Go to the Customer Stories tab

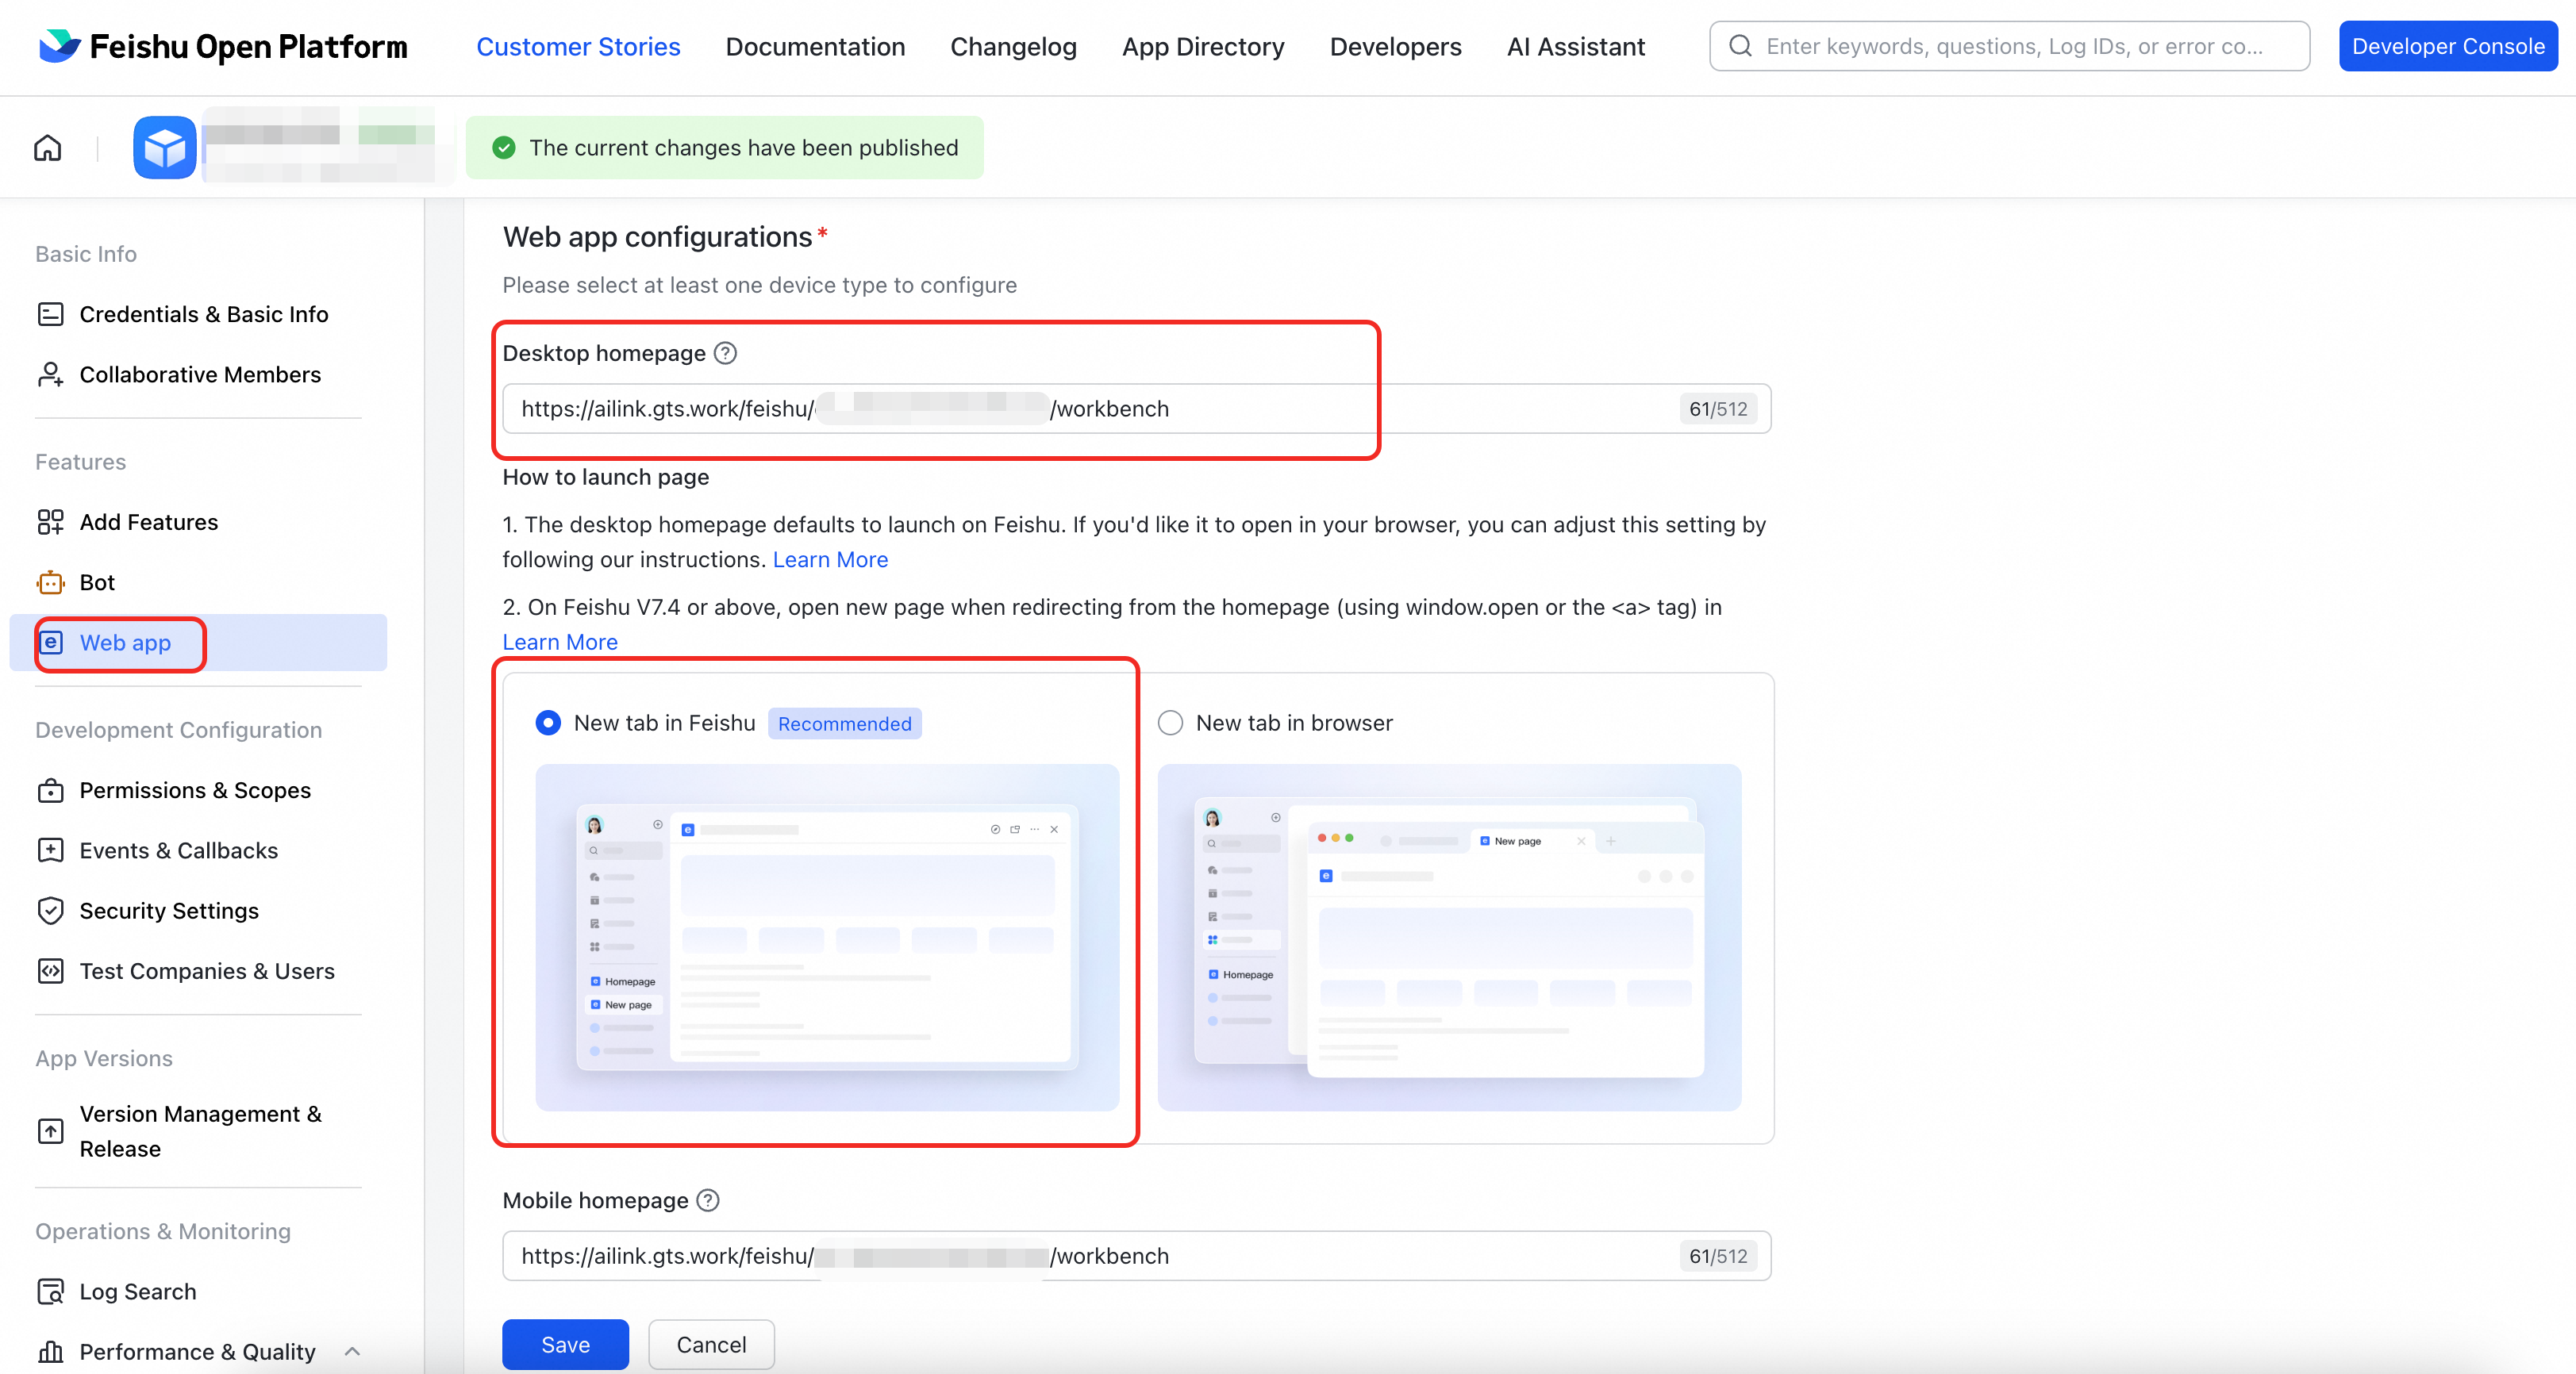[x=578, y=46]
